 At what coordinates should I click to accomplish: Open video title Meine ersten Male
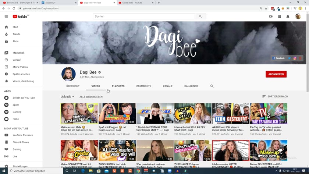(77, 129)
